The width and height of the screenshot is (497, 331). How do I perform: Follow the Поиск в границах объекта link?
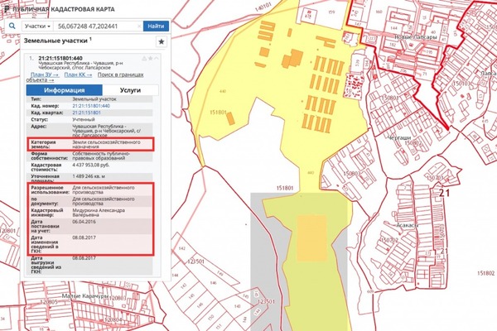click(x=120, y=75)
